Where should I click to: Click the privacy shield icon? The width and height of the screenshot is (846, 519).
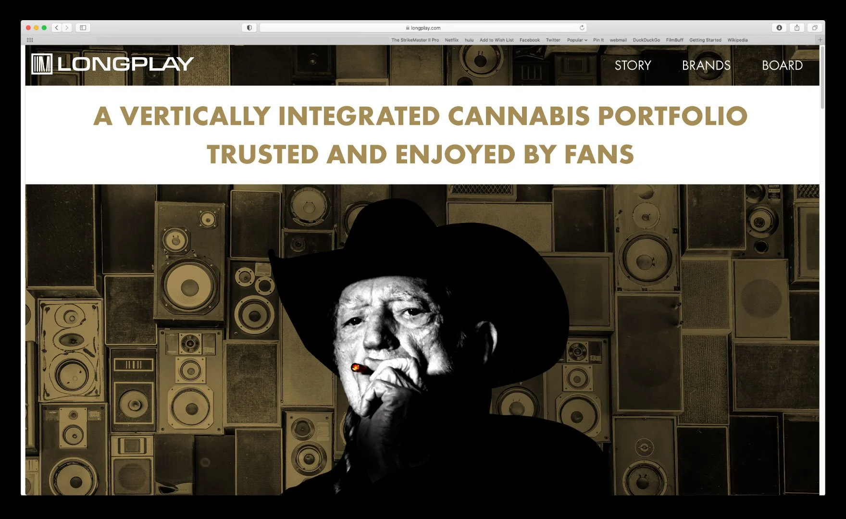[249, 28]
